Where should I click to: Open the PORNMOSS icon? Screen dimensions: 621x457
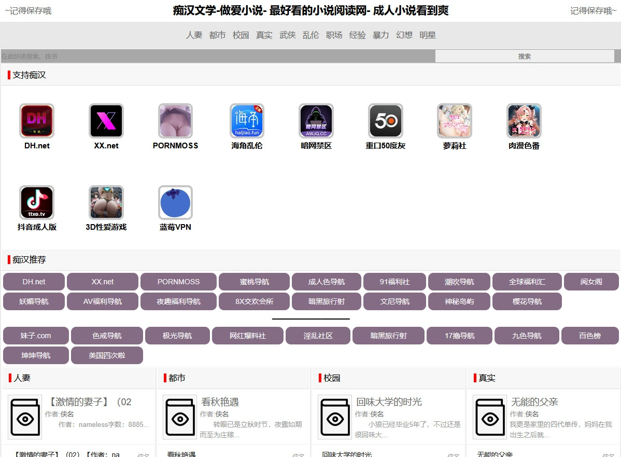coord(175,120)
